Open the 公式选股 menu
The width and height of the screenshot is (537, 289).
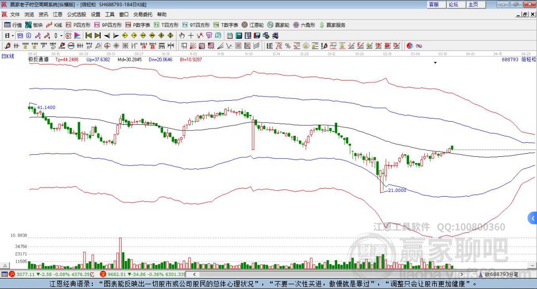tap(77, 14)
